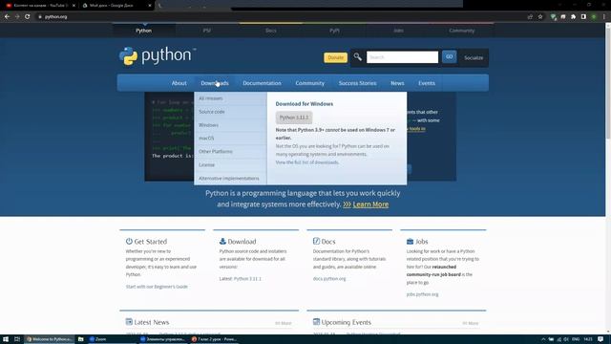Click the Python 3.11.1 download button
611x344 pixels.
coord(294,118)
